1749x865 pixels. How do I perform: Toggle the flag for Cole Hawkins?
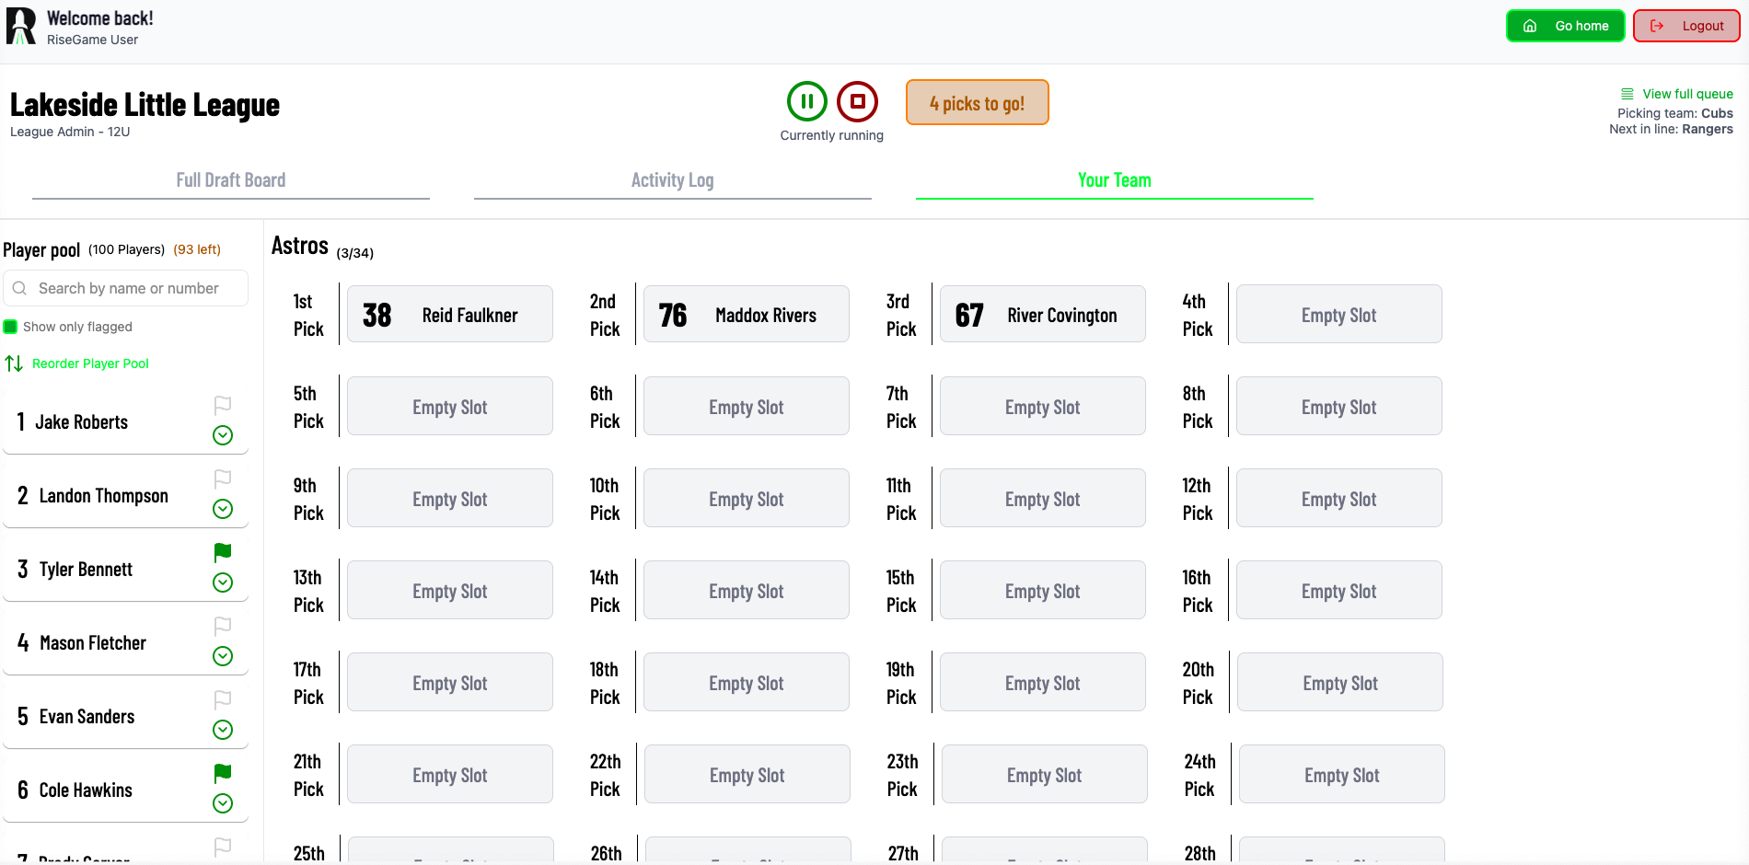click(x=223, y=773)
